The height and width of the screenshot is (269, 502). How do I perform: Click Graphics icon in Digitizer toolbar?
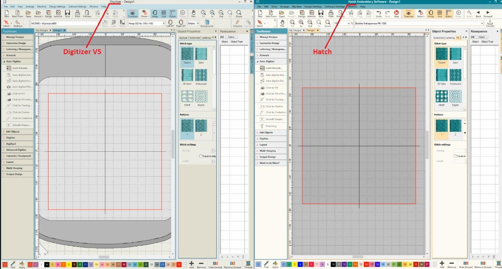[237, 23]
